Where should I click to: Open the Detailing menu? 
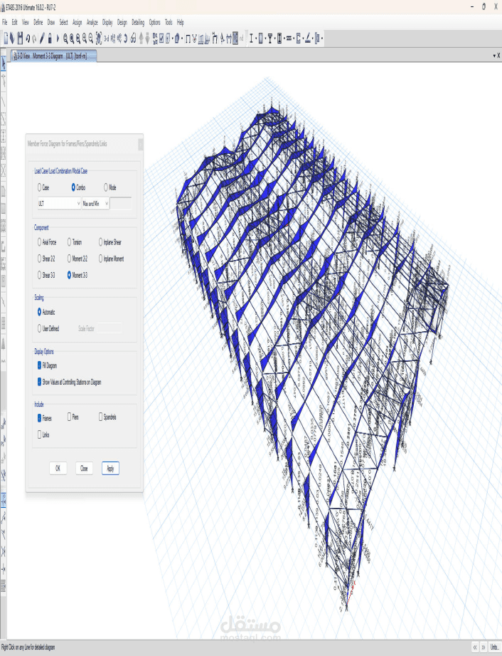(x=138, y=23)
